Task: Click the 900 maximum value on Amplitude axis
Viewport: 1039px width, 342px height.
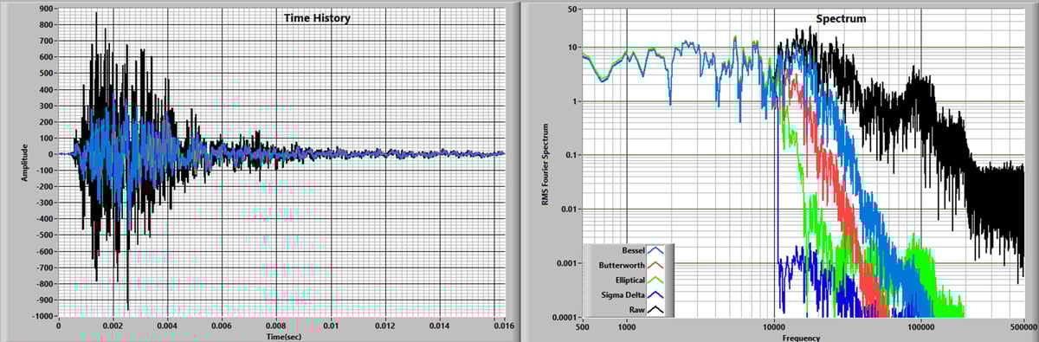Action: point(48,9)
